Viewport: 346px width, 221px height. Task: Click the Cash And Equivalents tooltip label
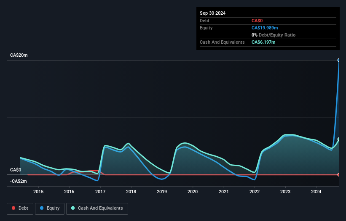(222, 42)
